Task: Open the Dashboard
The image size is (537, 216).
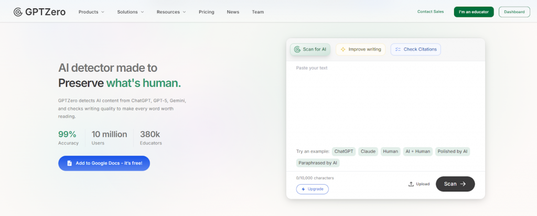Action: pyautogui.click(x=514, y=12)
